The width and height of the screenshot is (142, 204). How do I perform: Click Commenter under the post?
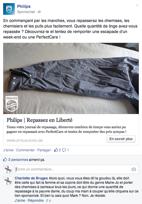(25, 150)
